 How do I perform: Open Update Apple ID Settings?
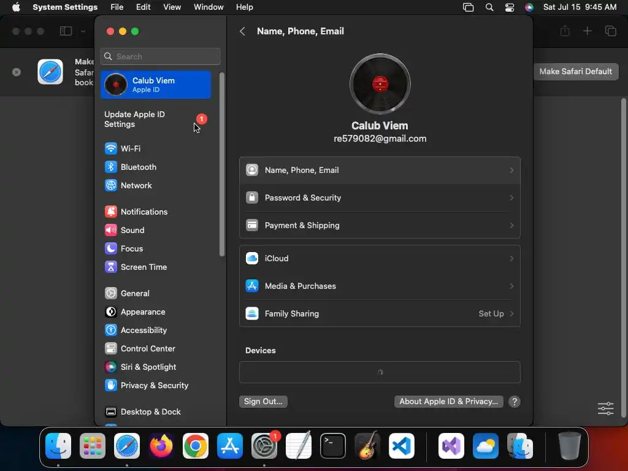pos(155,120)
